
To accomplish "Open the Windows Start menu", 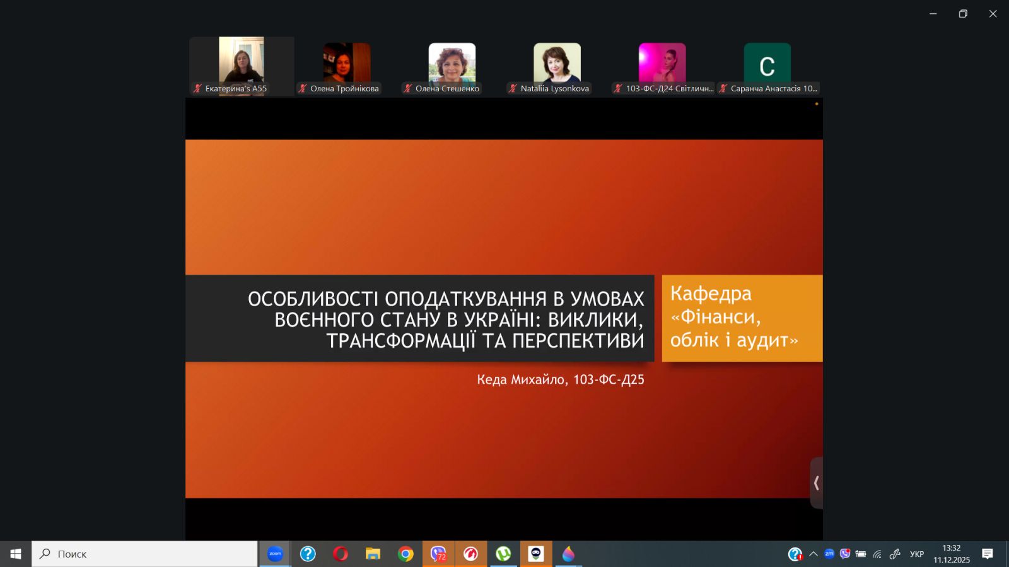I will (16, 554).
